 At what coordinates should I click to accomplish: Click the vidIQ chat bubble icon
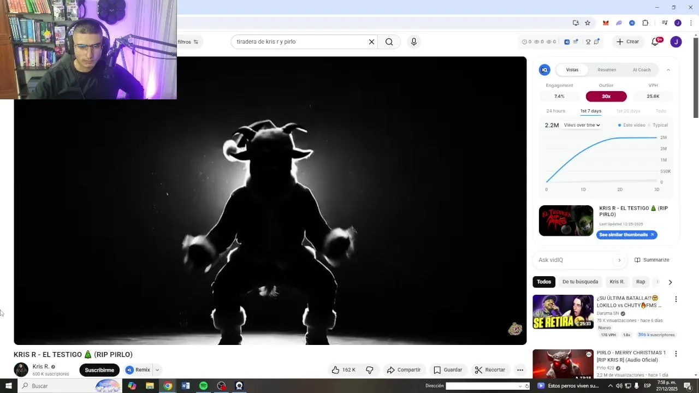tap(596, 42)
